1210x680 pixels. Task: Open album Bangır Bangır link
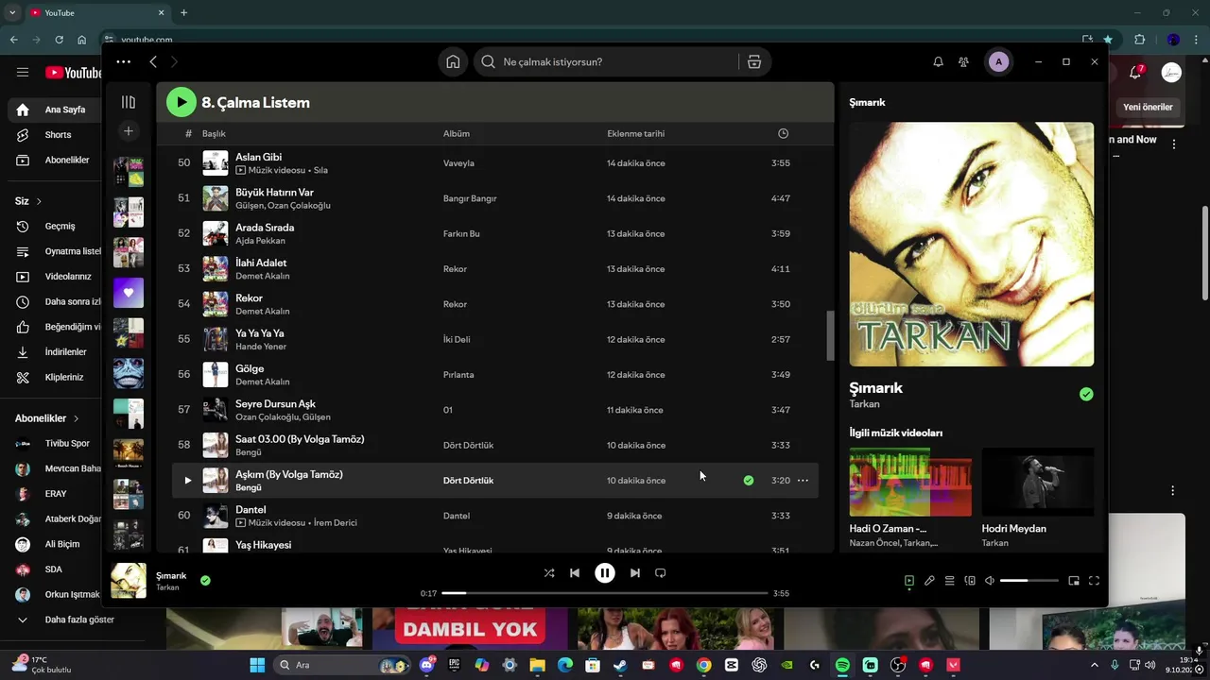(x=470, y=198)
